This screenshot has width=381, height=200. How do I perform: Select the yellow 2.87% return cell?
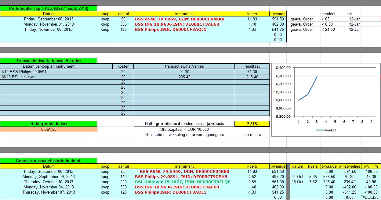(x=252, y=124)
